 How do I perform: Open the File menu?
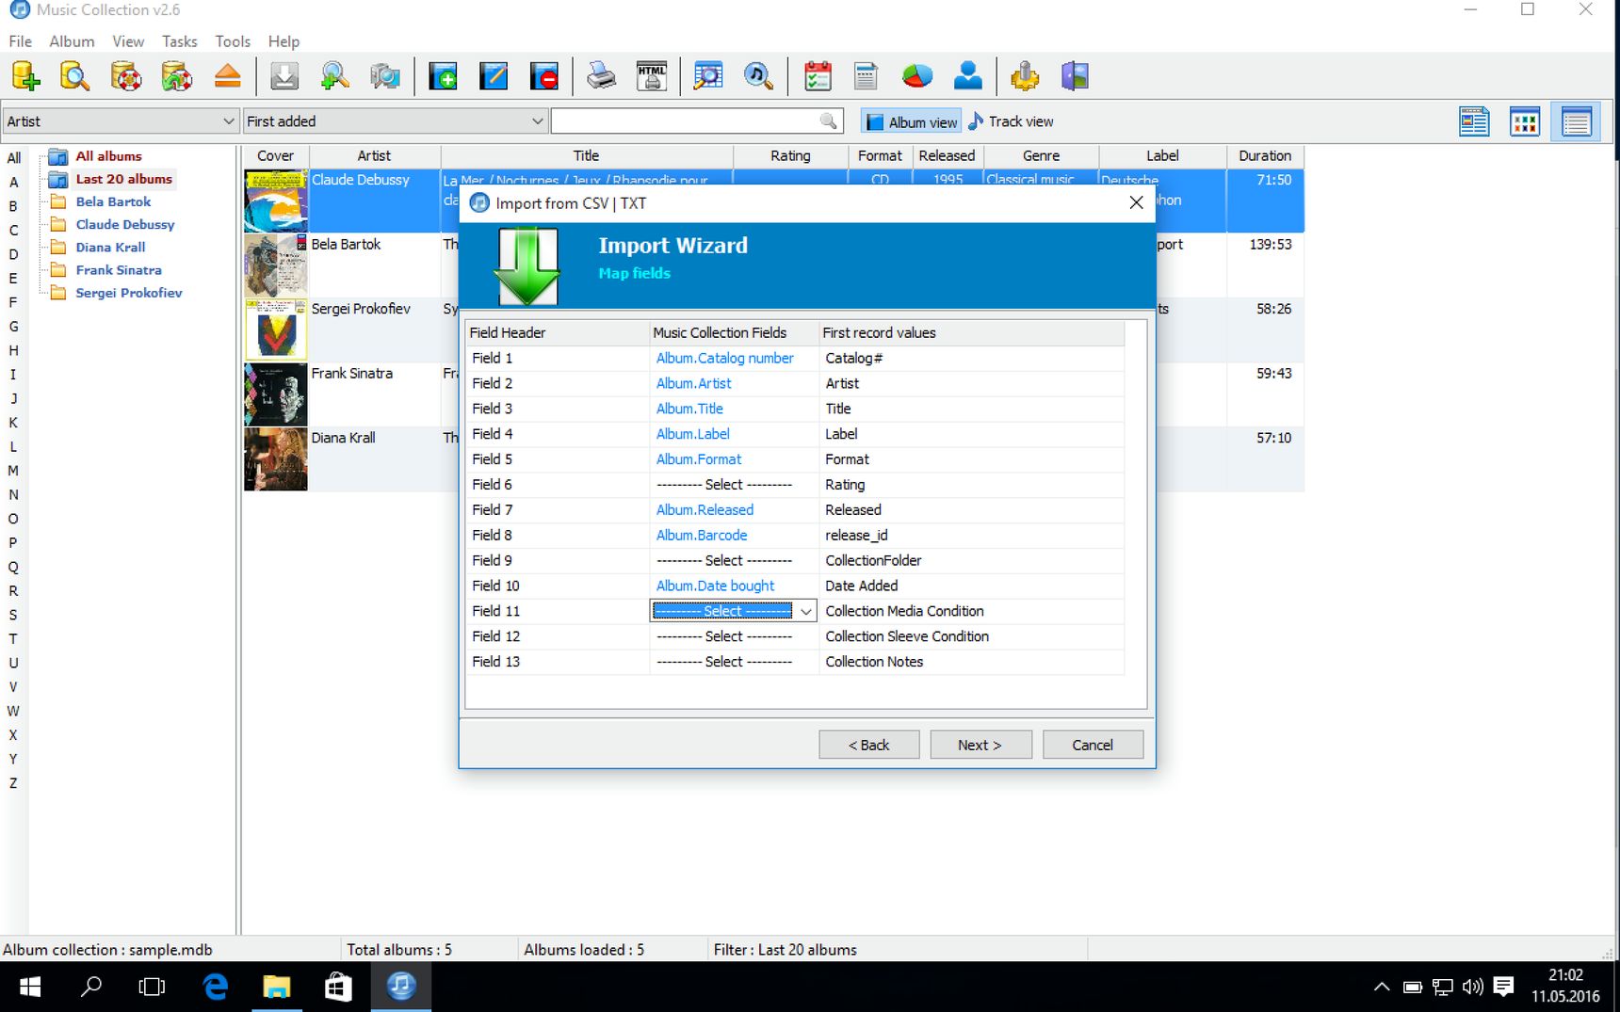click(21, 41)
